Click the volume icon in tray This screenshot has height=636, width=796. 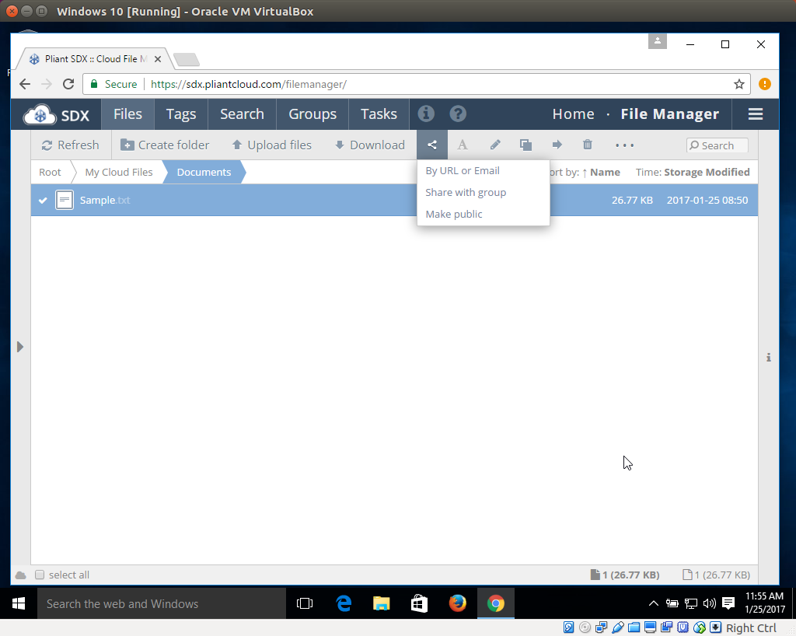tap(709, 603)
